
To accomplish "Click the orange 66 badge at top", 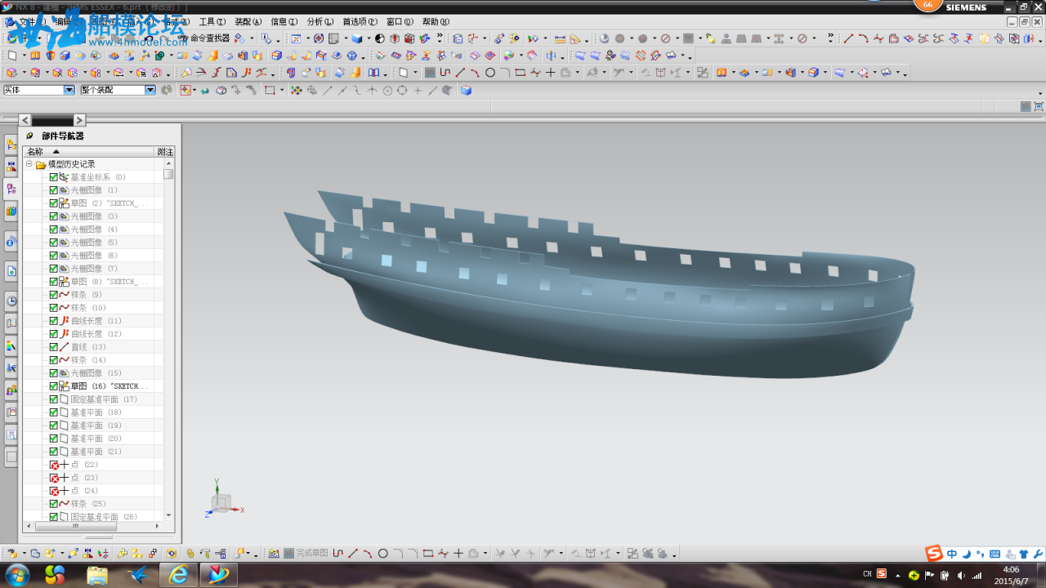I will [x=928, y=5].
